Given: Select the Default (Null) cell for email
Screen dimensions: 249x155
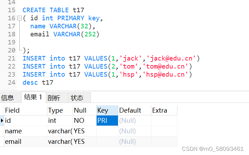Looking at the screenshot, I should [x=135, y=142].
